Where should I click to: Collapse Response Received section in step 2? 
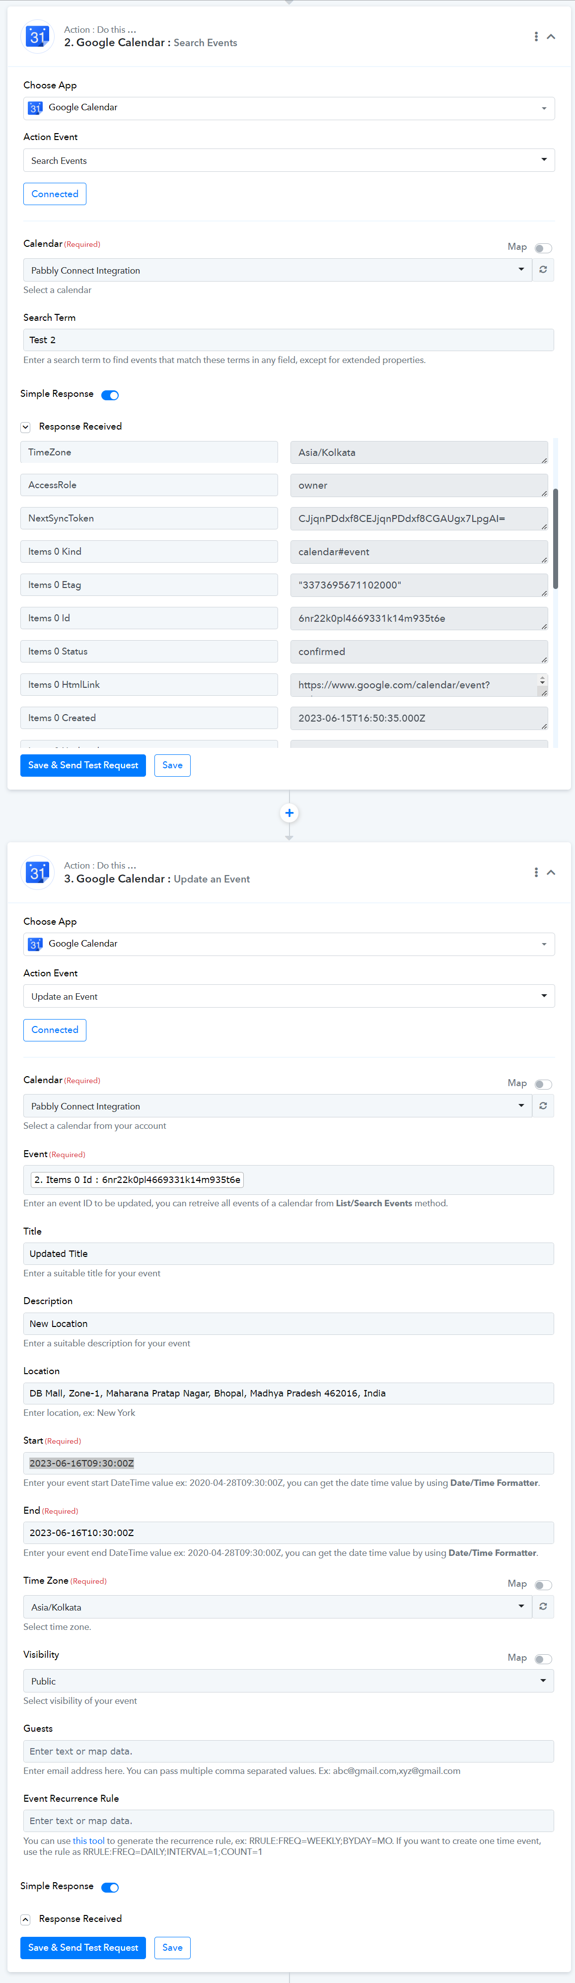coord(25,427)
